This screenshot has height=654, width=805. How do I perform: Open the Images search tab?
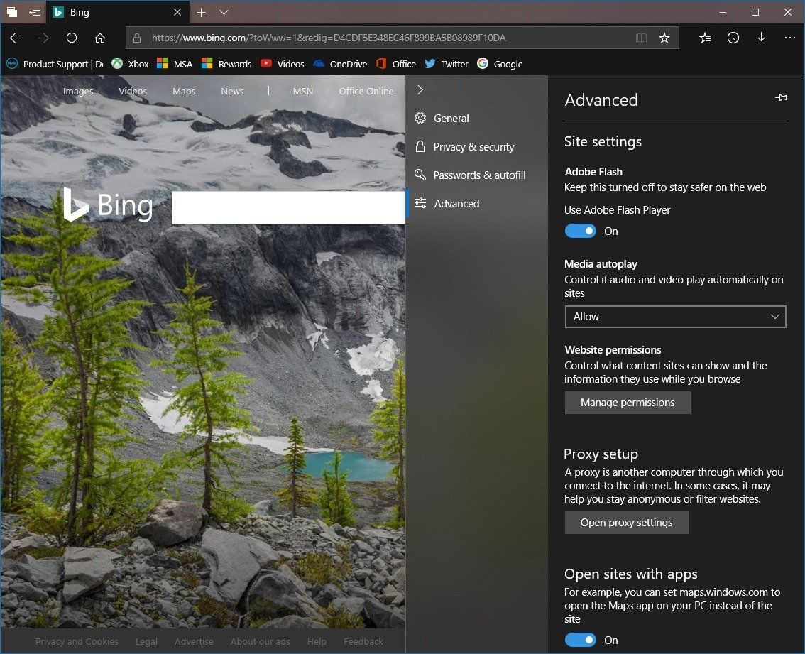78,91
